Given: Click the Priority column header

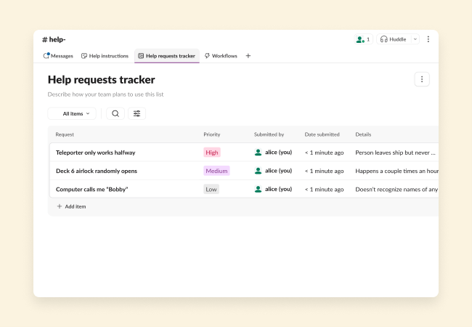Looking at the screenshot, I should (x=211, y=134).
